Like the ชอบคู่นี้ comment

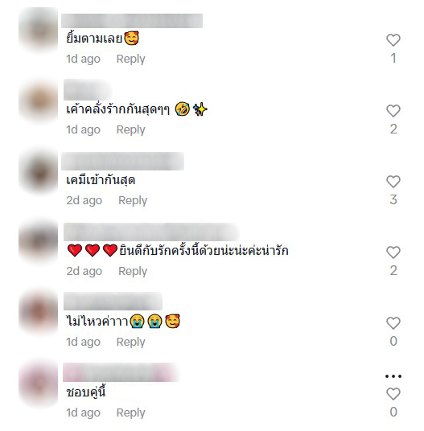tap(393, 394)
